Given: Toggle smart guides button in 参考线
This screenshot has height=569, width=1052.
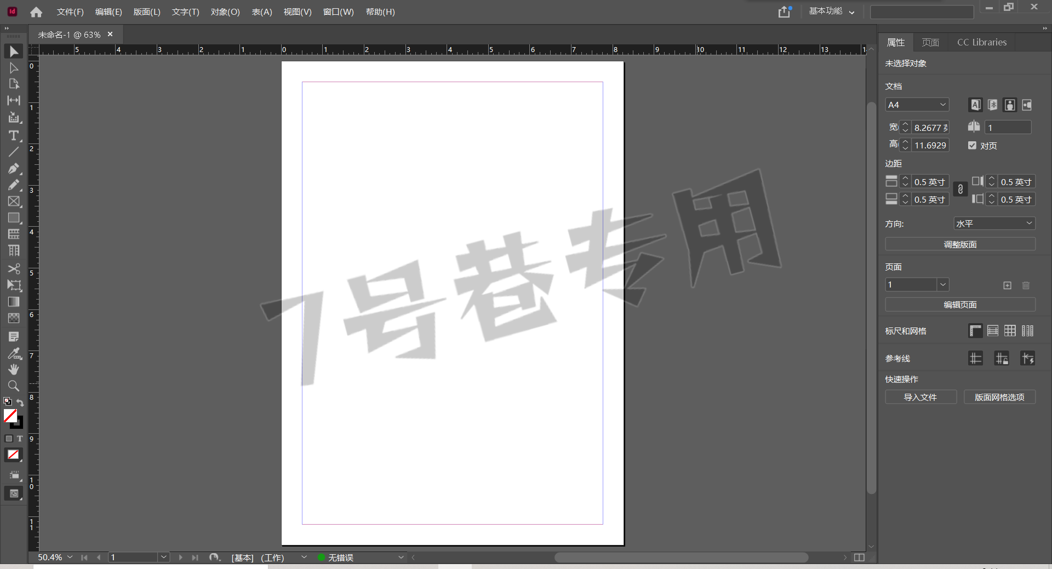Looking at the screenshot, I should tap(1027, 359).
